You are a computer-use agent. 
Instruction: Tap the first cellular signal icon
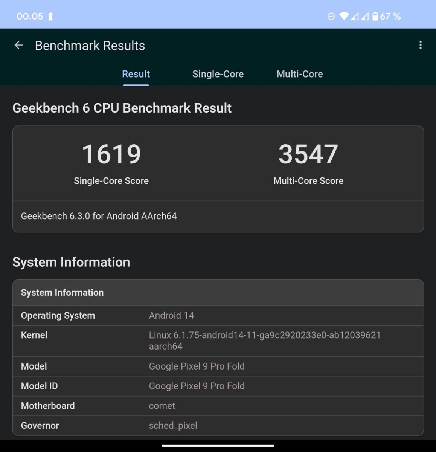[355, 16]
